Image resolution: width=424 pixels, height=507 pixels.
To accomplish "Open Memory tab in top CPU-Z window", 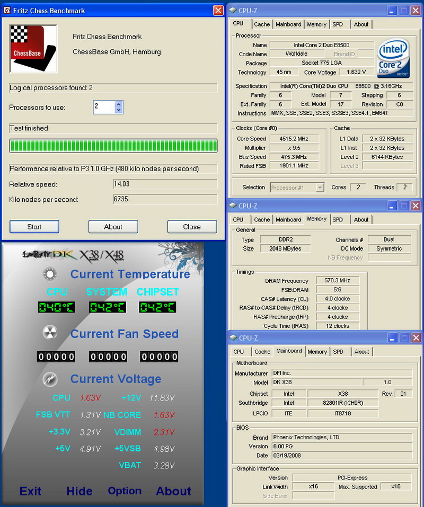I will [316, 24].
